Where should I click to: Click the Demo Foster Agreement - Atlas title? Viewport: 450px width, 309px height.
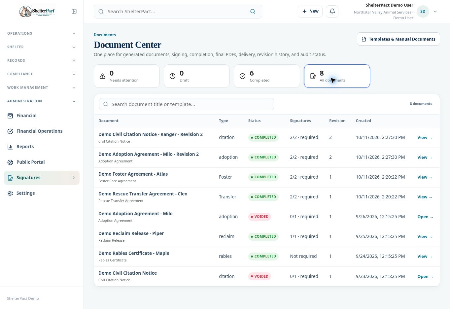pyautogui.click(x=133, y=174)
